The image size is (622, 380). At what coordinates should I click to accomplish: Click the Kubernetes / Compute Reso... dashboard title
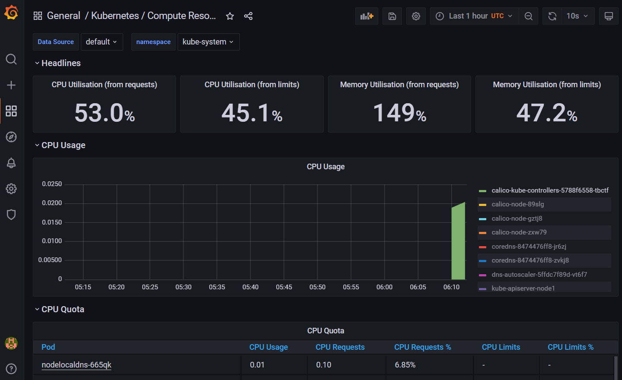153,16
